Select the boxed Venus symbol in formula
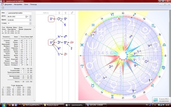This screenshot has height=107, width=171. tap(51, 42)
